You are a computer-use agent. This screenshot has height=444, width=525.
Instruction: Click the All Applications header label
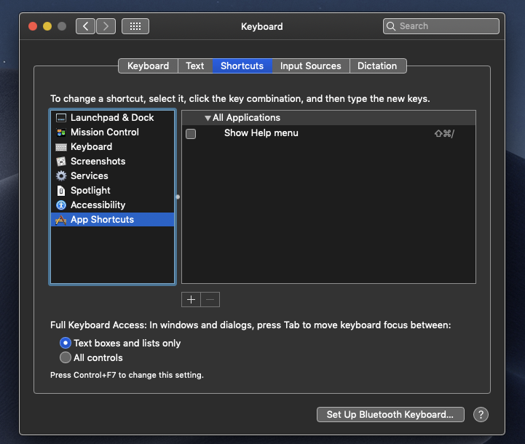coord(246,118)
